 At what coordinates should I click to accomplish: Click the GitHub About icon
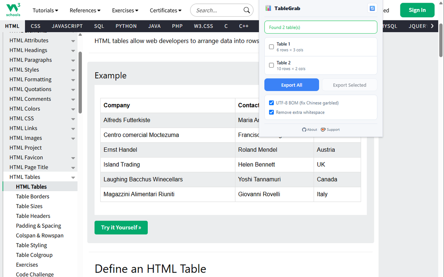coord(304,129)
